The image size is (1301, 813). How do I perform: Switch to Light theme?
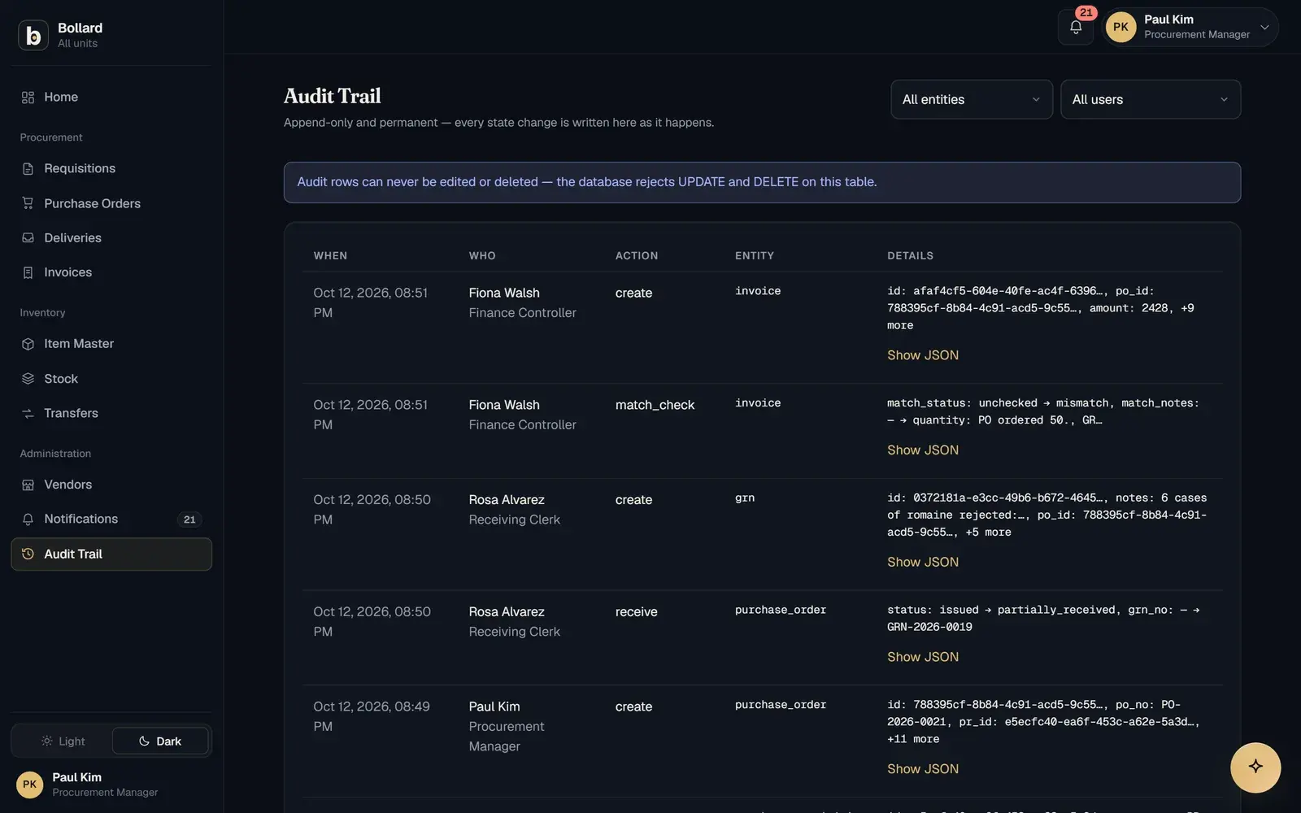[63, 741]
